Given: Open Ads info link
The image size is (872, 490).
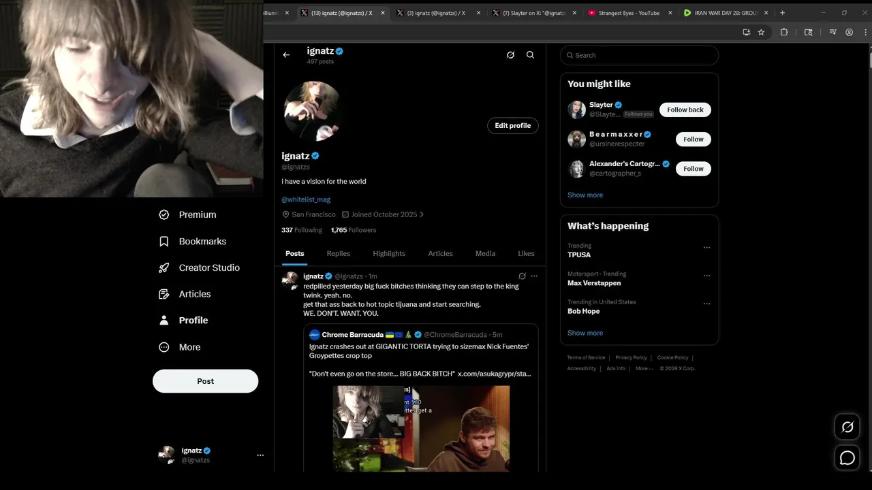Looking at the screenshot, I should pyautogui.click(x=616, y=368).
